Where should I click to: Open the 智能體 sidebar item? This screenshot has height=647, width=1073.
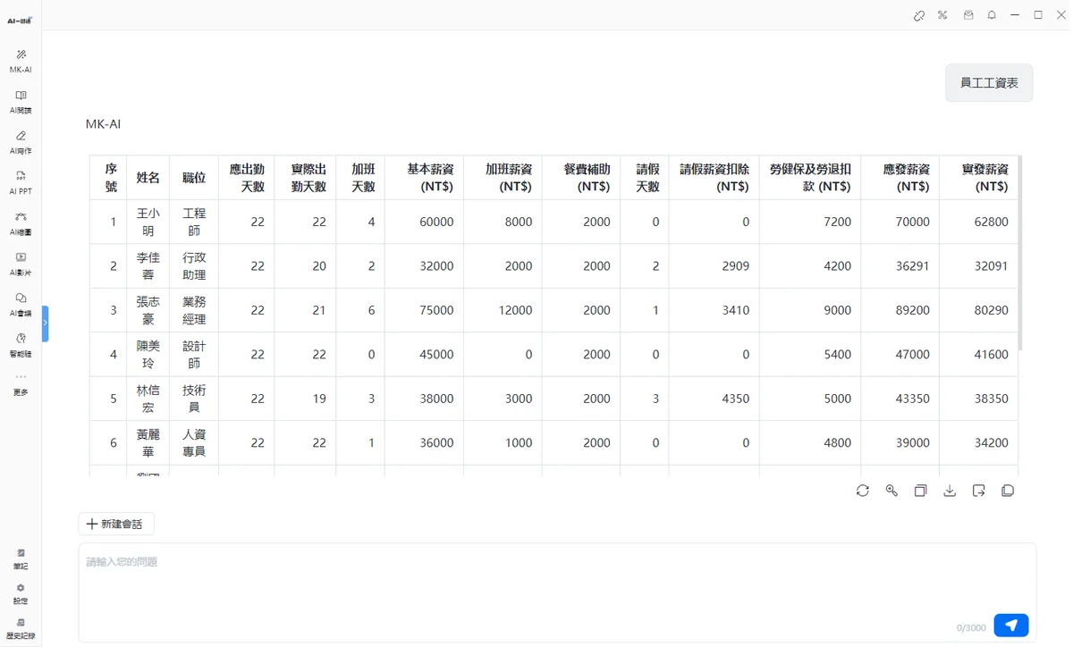21,345
